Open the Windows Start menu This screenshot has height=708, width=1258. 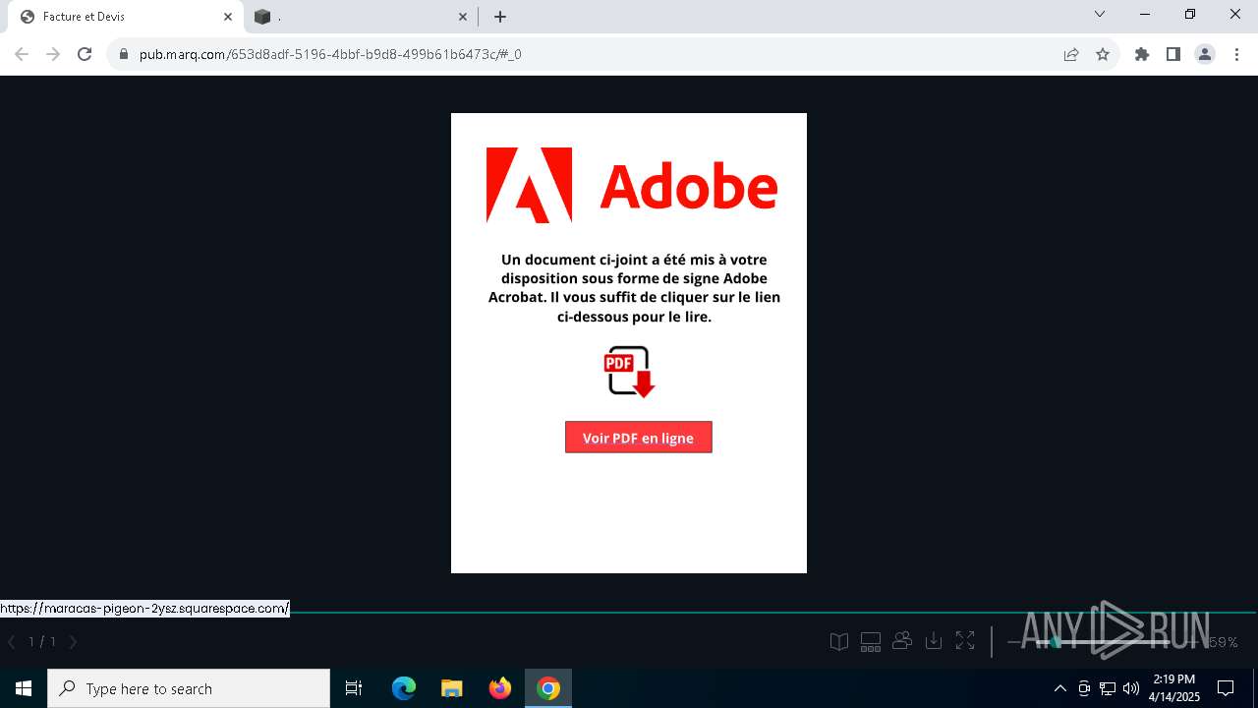pos(24,688)
